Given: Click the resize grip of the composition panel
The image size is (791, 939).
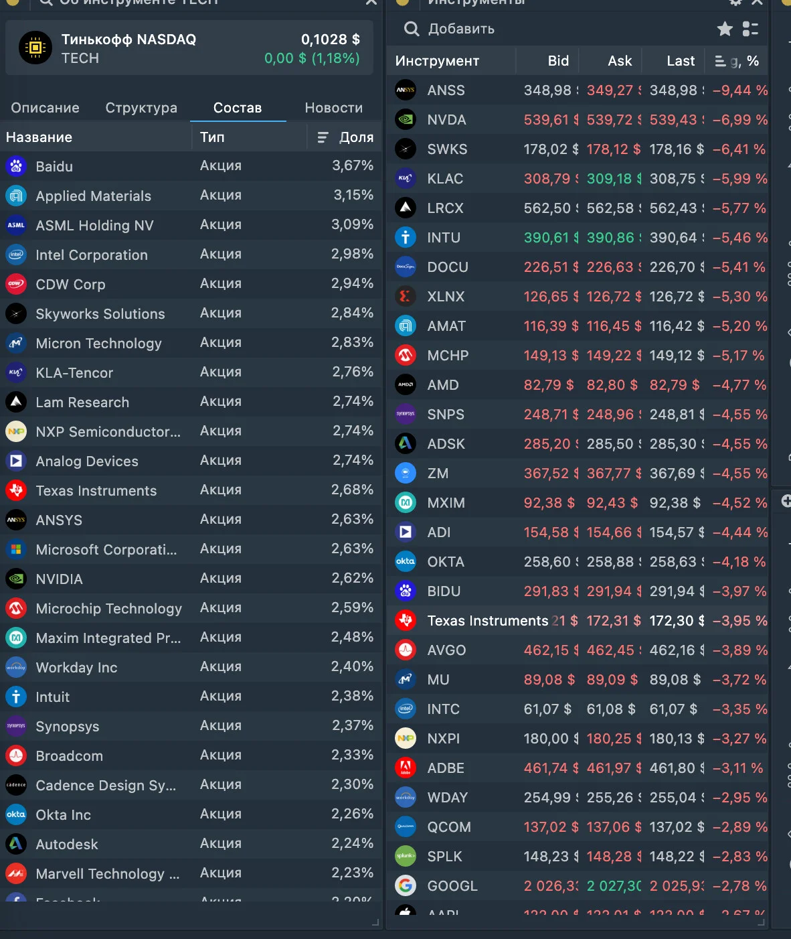Looking at the screenshot, I should 375,922.
